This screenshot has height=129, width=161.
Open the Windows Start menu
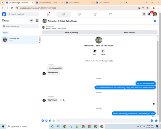click(3, 126)
